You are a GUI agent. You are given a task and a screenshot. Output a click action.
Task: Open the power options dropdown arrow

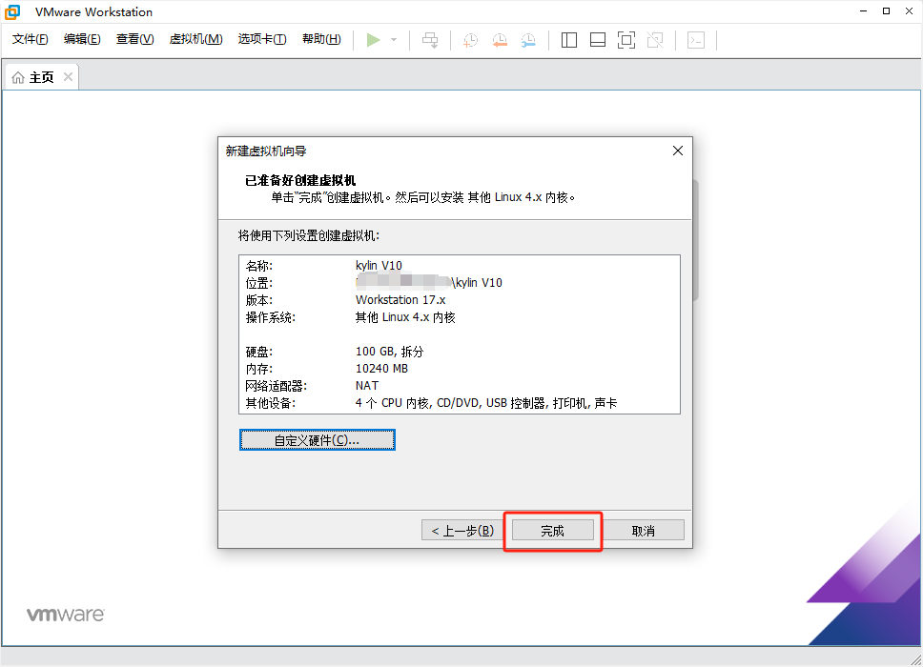[x=394, y=40]
